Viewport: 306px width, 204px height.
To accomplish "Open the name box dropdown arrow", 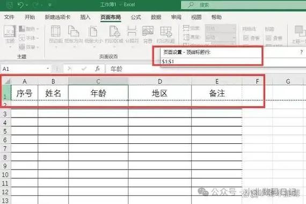I will (48, 69).
